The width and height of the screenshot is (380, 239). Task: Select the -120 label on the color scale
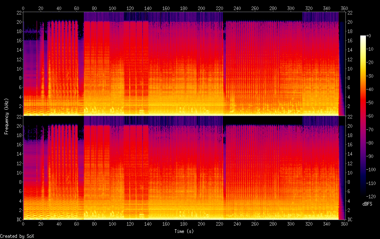pyautogui.click(x=372, y=196)
